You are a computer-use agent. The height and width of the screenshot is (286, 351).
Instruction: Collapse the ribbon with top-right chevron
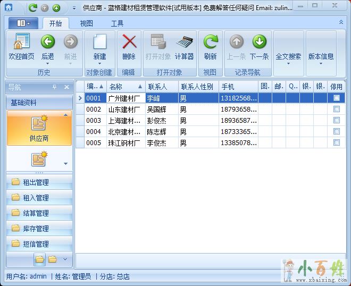[x=341, y=22]
